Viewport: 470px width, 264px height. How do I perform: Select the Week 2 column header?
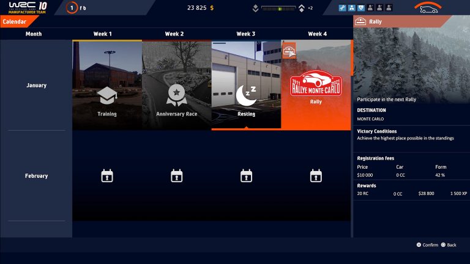(174, 34)
